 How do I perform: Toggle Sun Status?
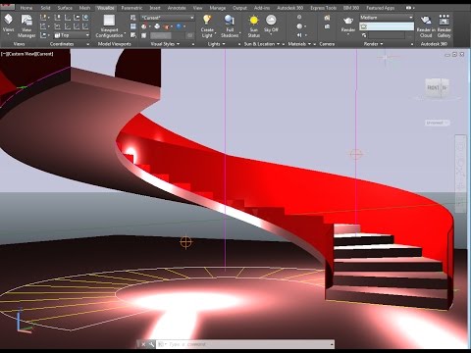(253, 26)
